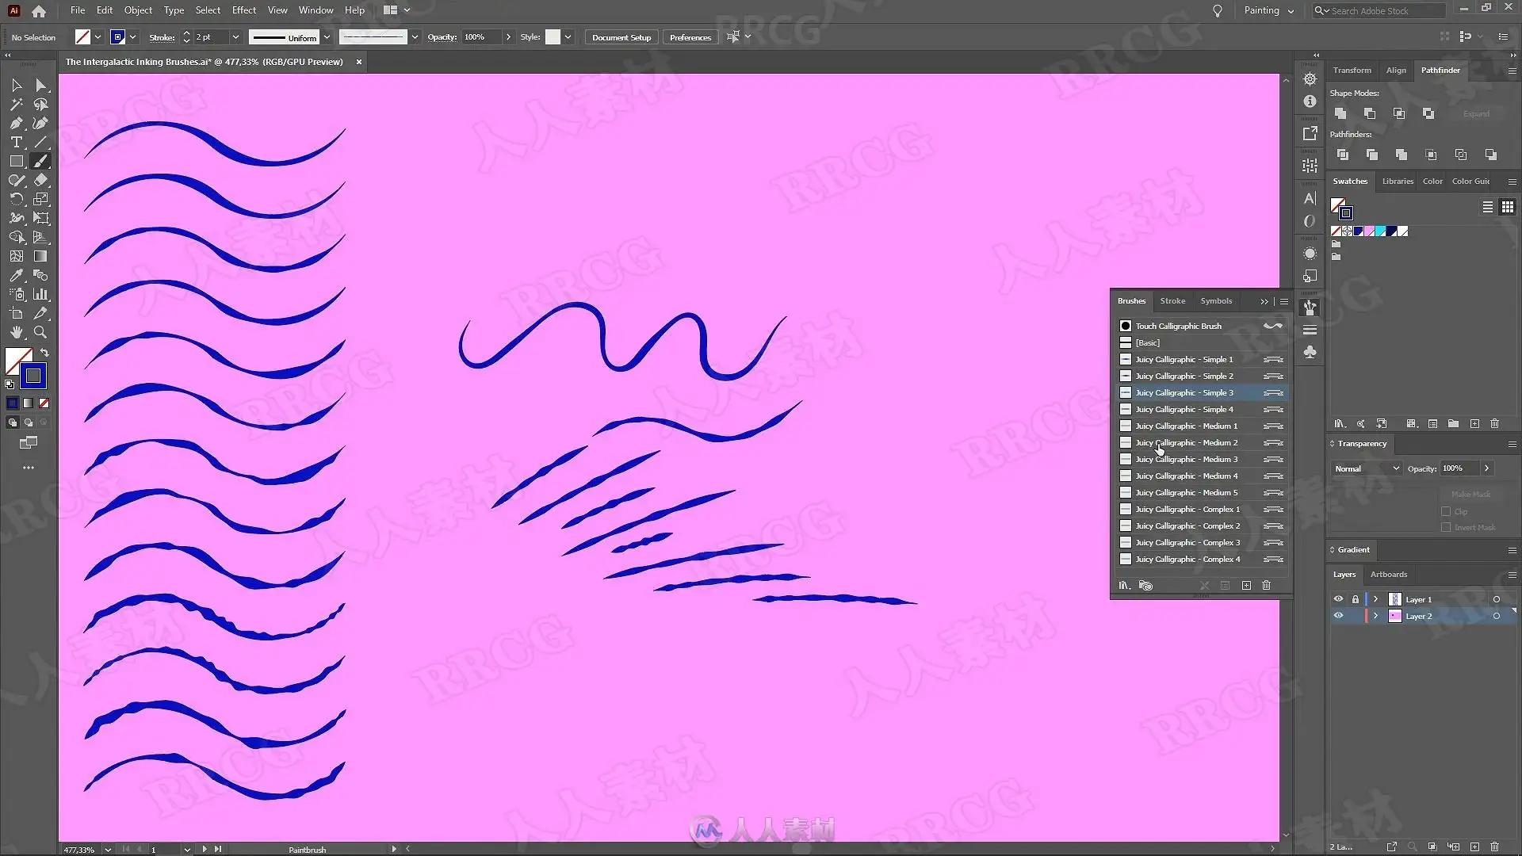Select the Rectangle tool

(x=17, y=161)
